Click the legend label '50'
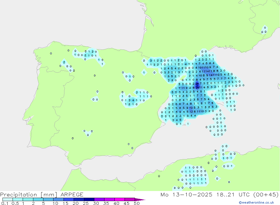This screenshot has height=205, width=280. coord(137,203)
